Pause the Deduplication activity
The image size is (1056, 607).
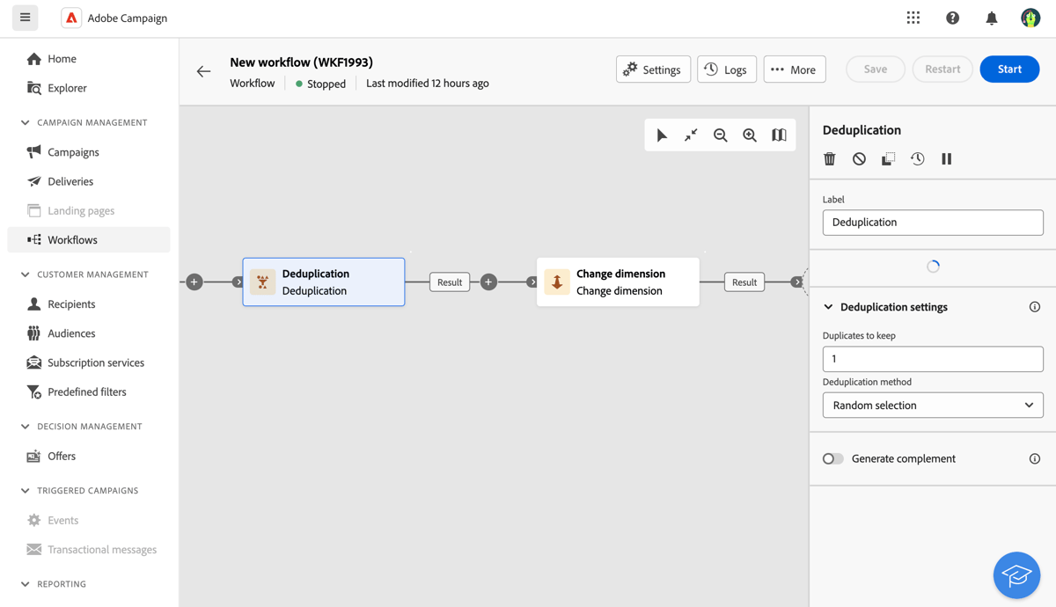[x=946, y=158]
